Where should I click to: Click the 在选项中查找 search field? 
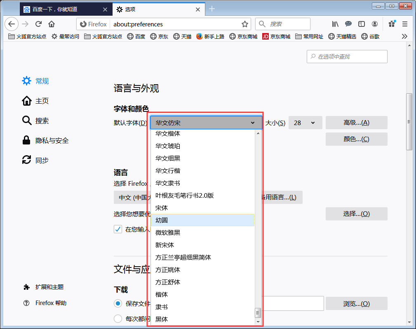click(x=347, y=57)
